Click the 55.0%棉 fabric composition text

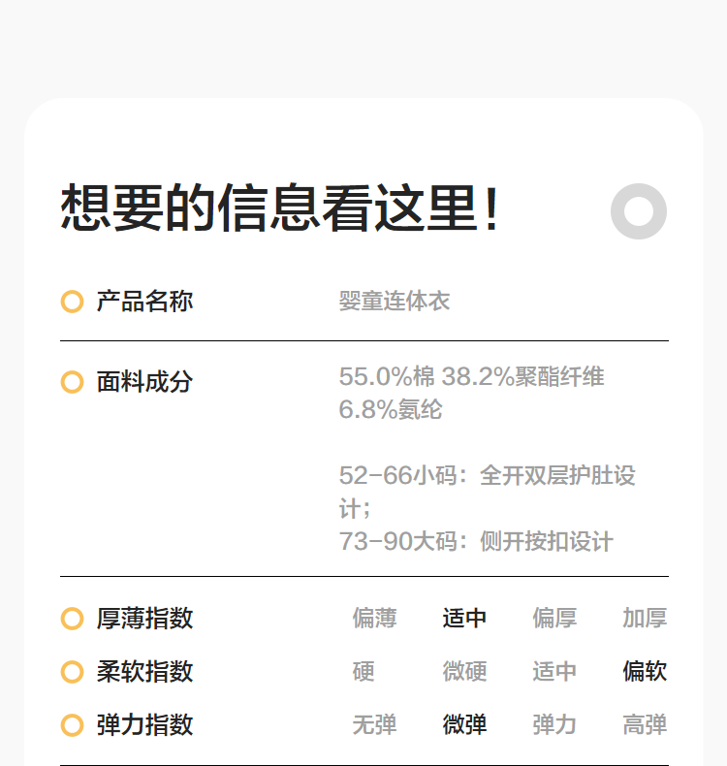point(387,377)
